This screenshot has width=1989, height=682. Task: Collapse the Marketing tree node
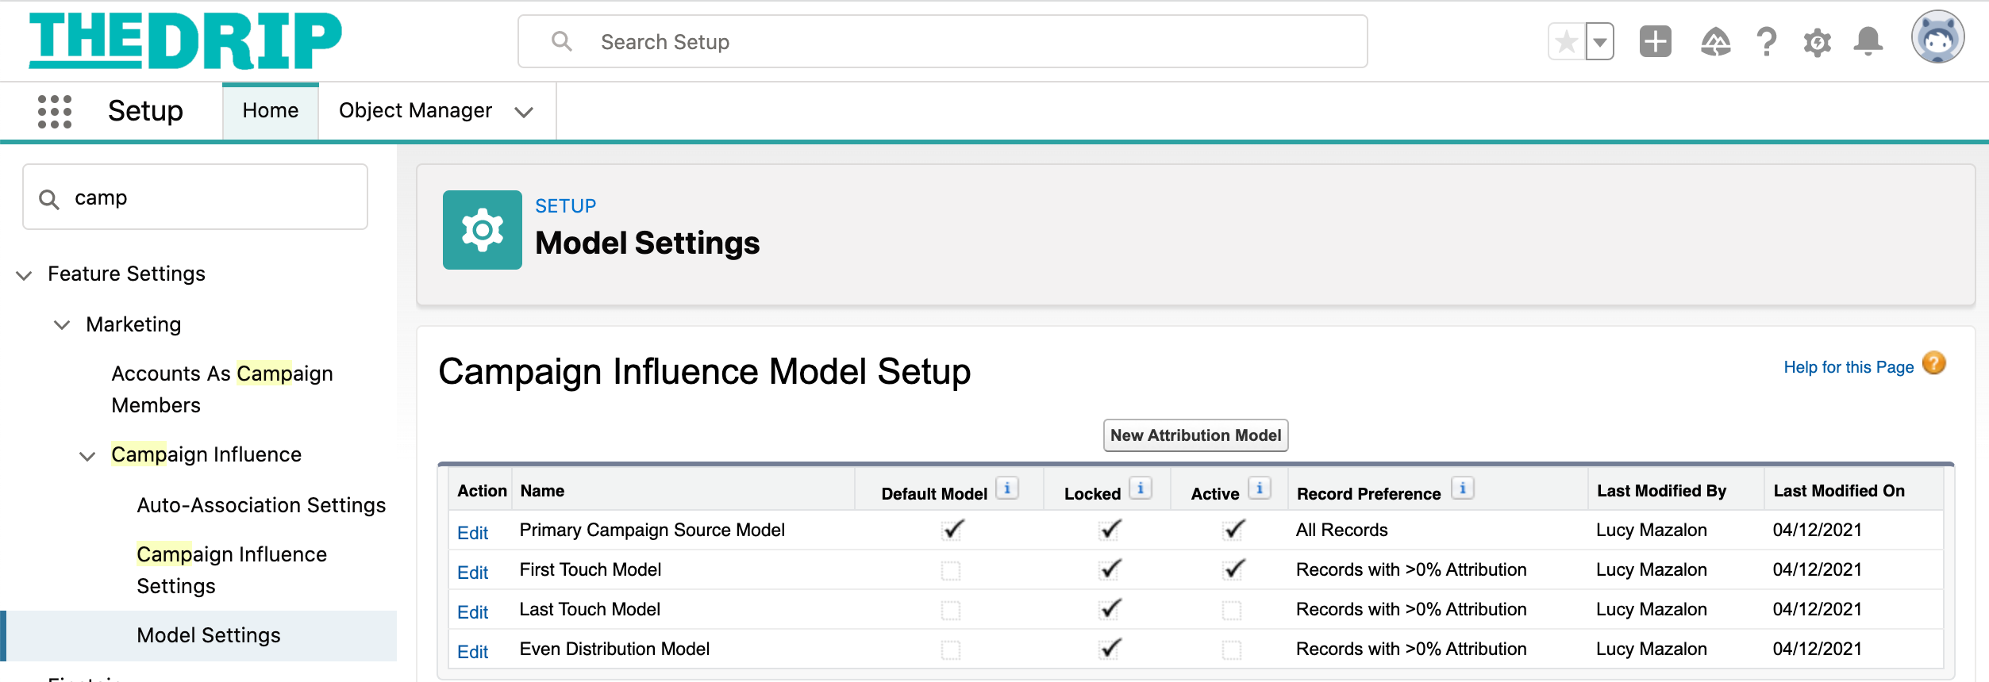point(62,325)
